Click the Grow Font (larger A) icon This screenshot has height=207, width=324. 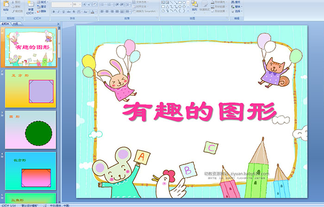click(x=84, y=4)
